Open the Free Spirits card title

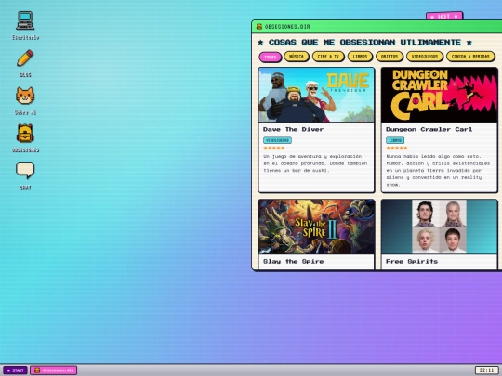point(412,262)
